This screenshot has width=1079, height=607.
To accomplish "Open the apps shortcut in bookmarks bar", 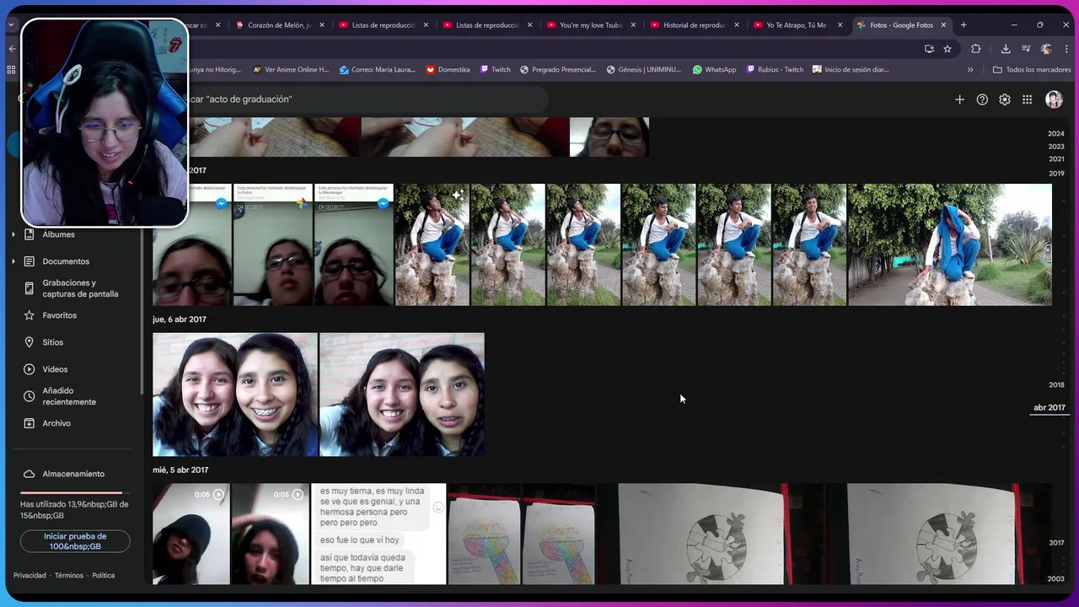I will tap(11, 70).
